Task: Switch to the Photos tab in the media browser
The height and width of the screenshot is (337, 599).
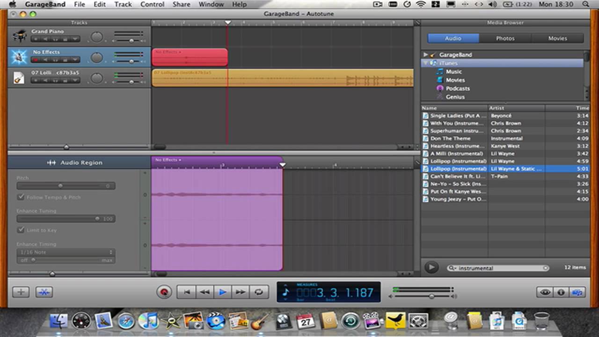Action: 505,38
